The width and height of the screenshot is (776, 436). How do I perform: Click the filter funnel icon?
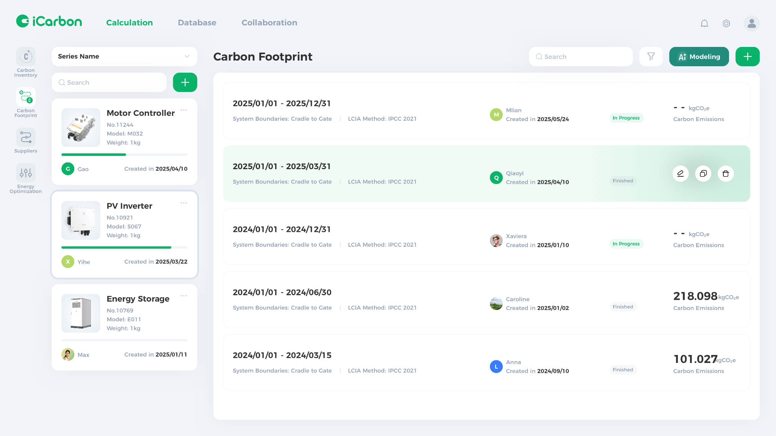point(651,57)
